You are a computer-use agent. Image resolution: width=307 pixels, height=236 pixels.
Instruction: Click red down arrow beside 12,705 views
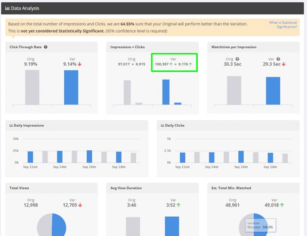(x=80, y=205)
